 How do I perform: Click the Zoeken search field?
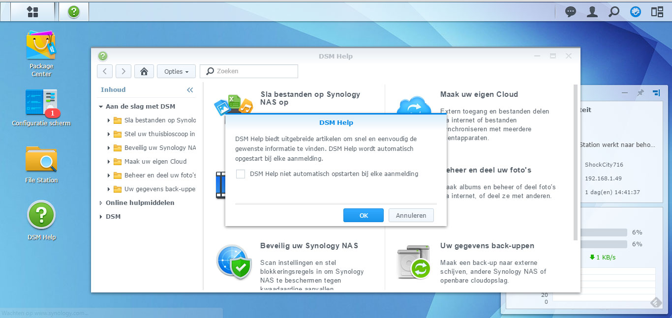(249, 71)
